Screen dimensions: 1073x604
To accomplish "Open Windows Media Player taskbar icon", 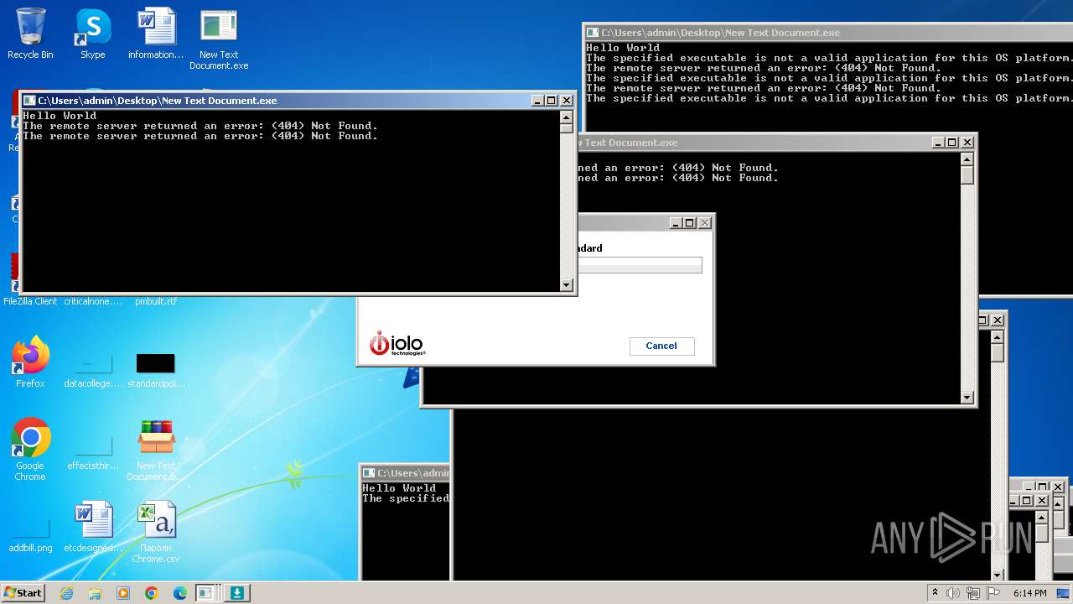I will coord(123,593).
